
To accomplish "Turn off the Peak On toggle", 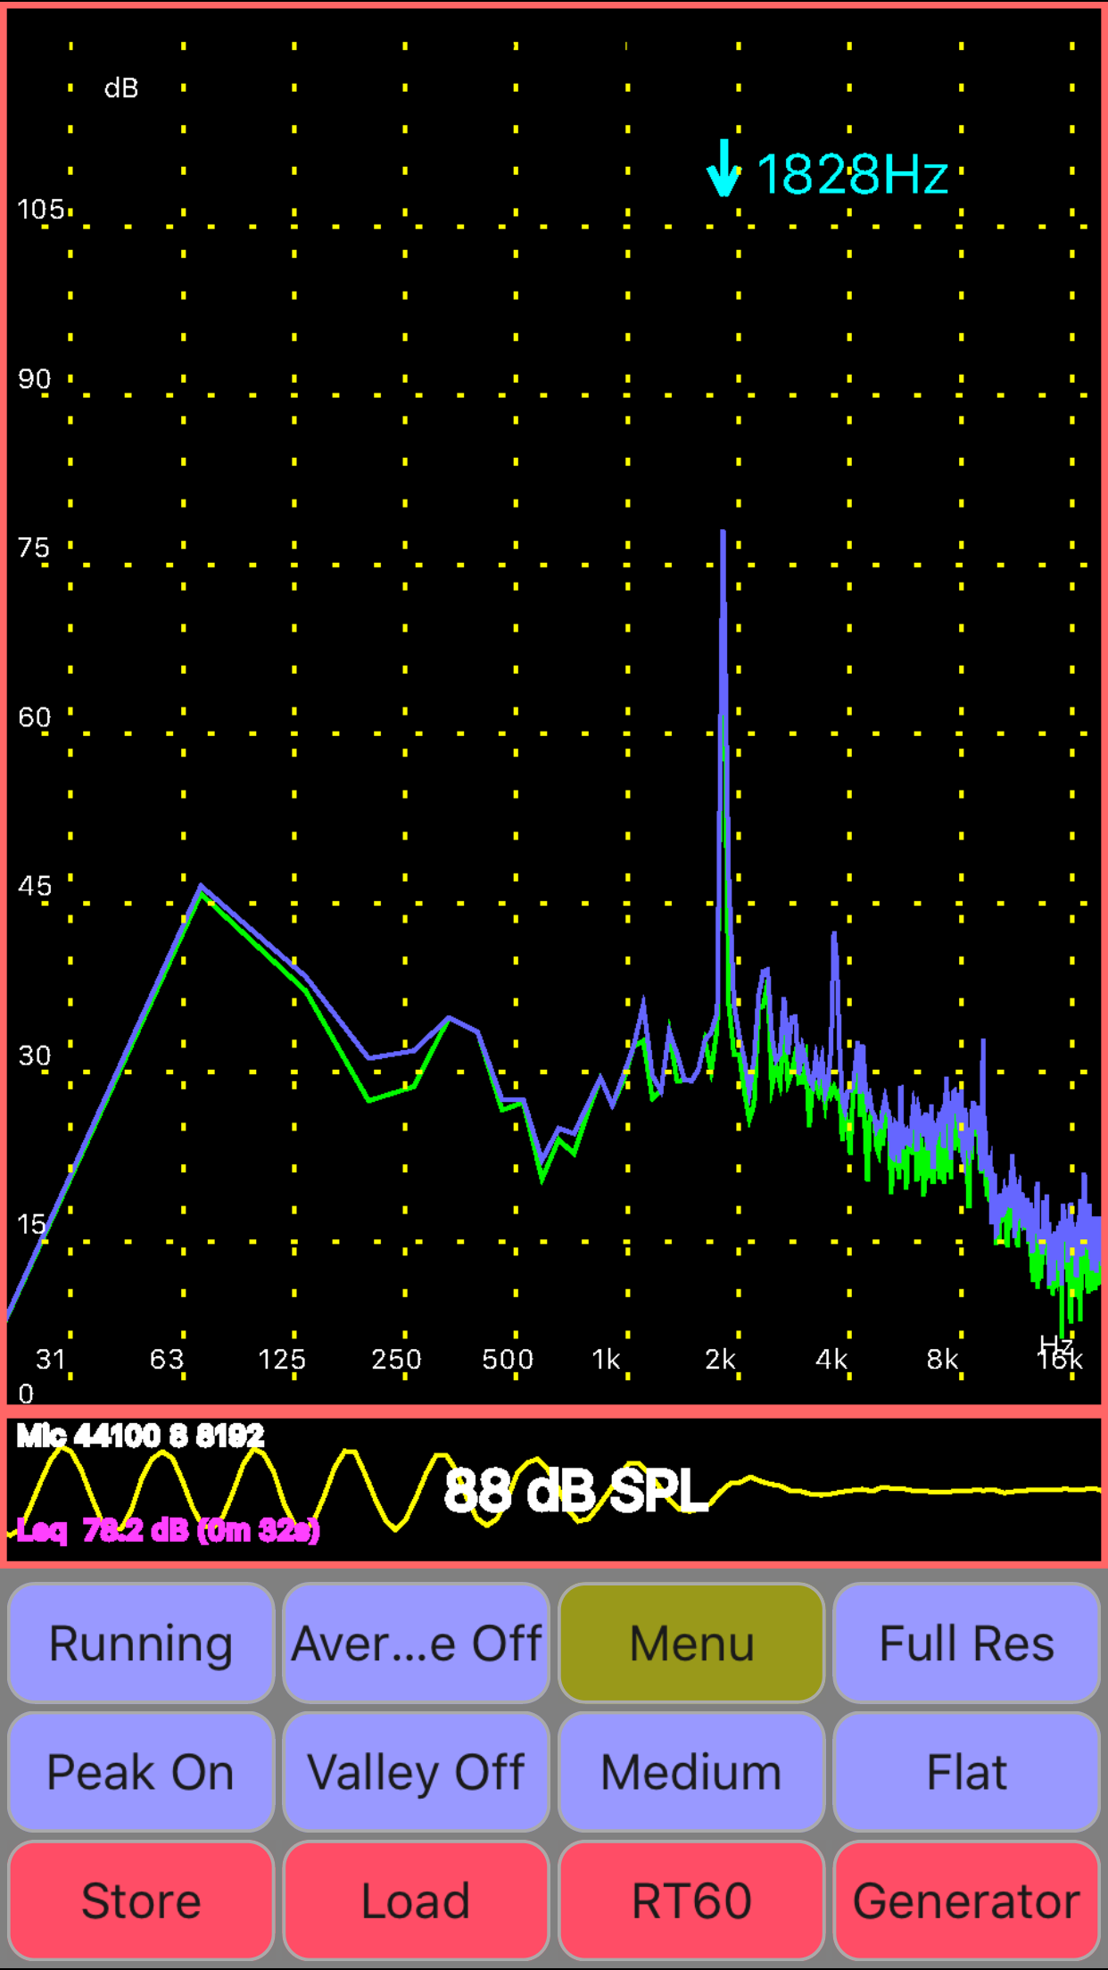I will click(141, 1772).
